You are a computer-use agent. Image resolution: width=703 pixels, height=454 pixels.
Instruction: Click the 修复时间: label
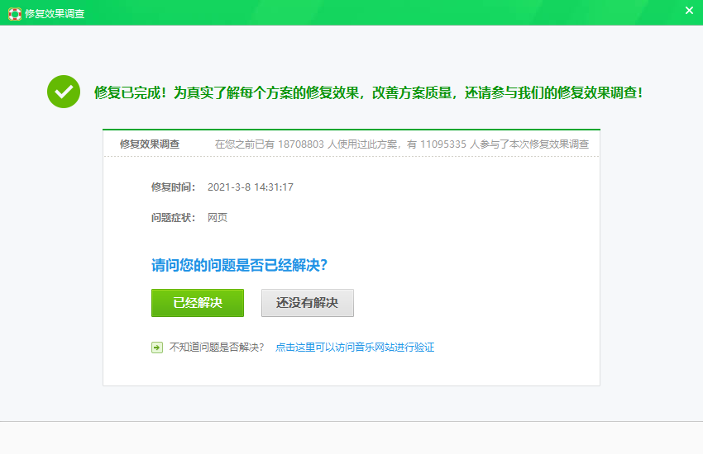point(173,187)
